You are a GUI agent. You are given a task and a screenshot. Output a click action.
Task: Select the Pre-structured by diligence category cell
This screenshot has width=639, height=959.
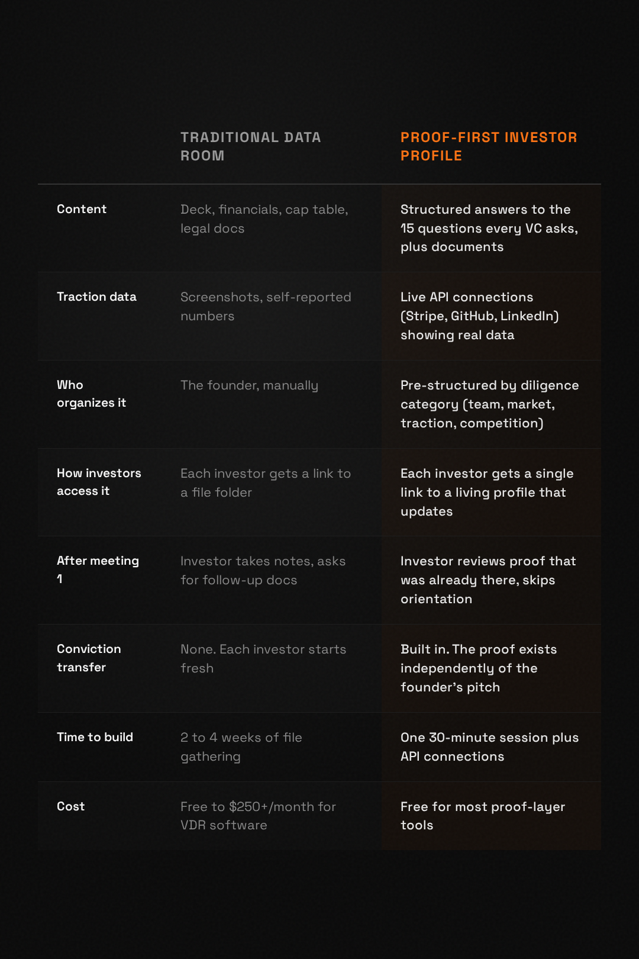tap(489, 404)
